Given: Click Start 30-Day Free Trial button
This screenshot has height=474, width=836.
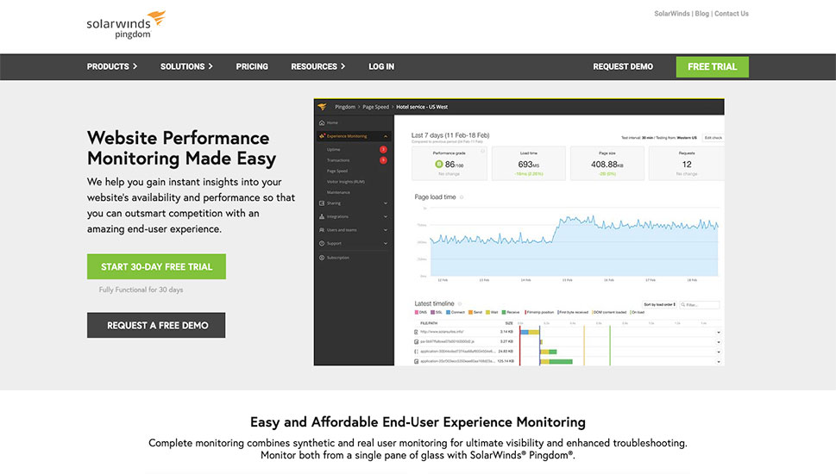Looking at the screenshot, I should [x=156, y=266].
